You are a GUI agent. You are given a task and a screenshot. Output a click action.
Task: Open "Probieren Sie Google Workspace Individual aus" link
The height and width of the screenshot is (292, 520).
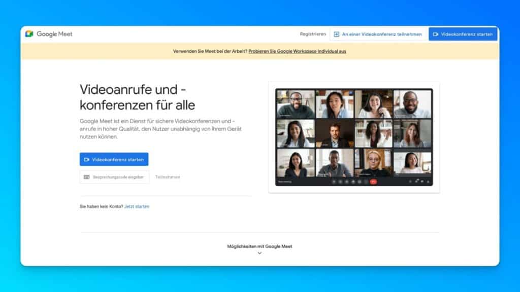(x=297, y=51)
